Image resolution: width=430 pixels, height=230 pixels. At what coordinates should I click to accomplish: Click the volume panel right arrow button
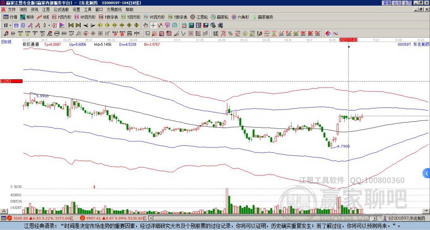[426, 211]
